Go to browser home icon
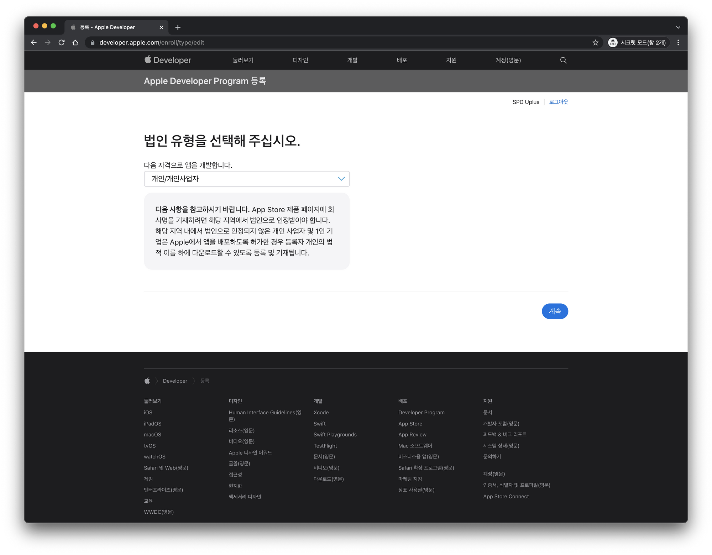 [75, 43]
